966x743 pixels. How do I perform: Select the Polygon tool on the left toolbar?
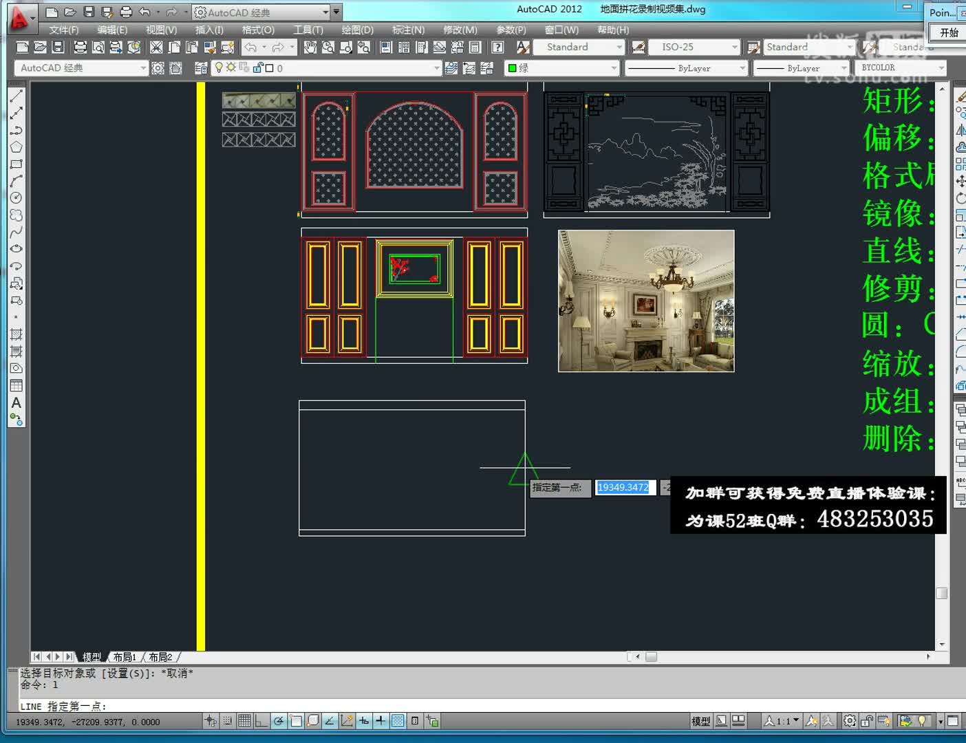coord(16,147)
